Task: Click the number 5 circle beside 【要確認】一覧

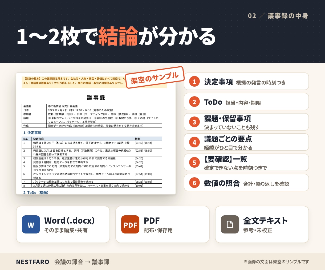Action: pos(194,163)
